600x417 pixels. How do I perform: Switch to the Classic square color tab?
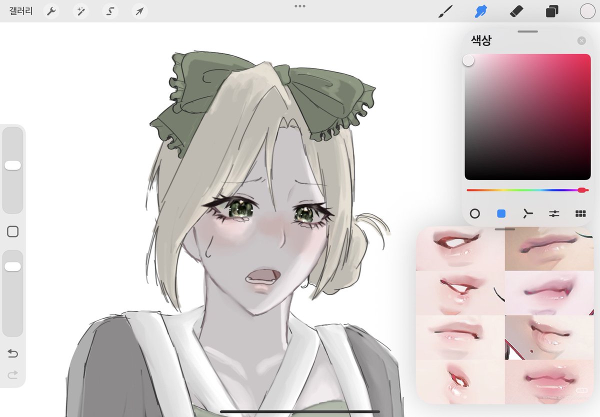click(x=501, y=213)
